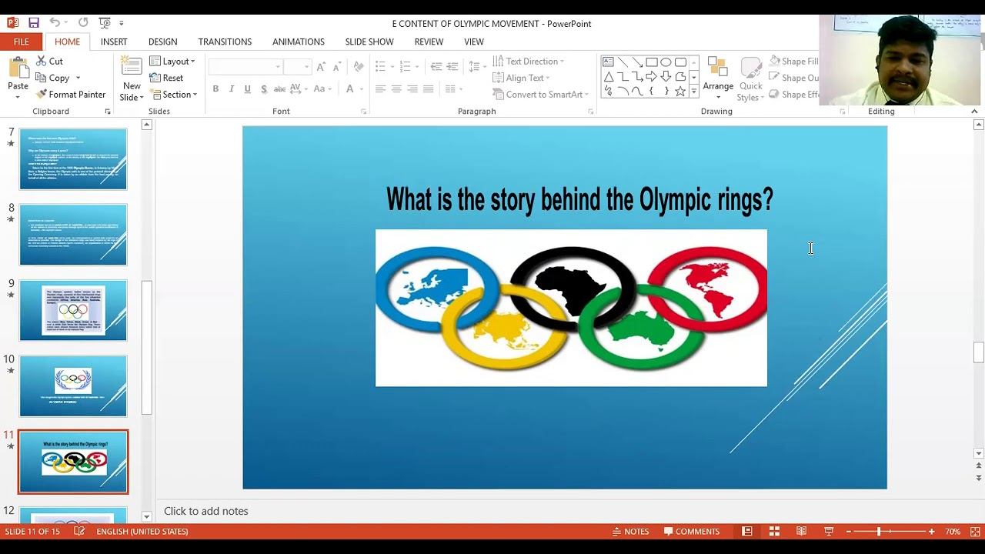Open Copy dropdown arrow
The image size is (985, 554).
[78, 78]
